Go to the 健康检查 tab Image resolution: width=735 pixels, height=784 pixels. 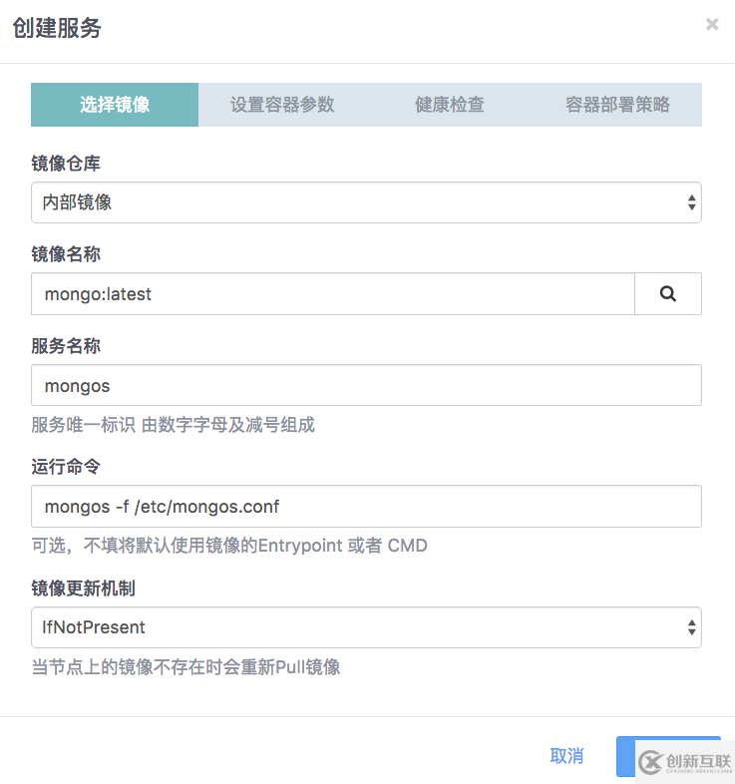450,105
